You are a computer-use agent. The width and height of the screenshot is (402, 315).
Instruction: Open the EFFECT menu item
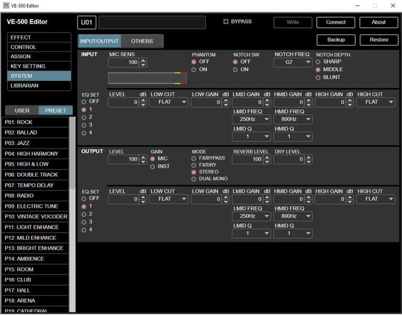tap(39, 37)
